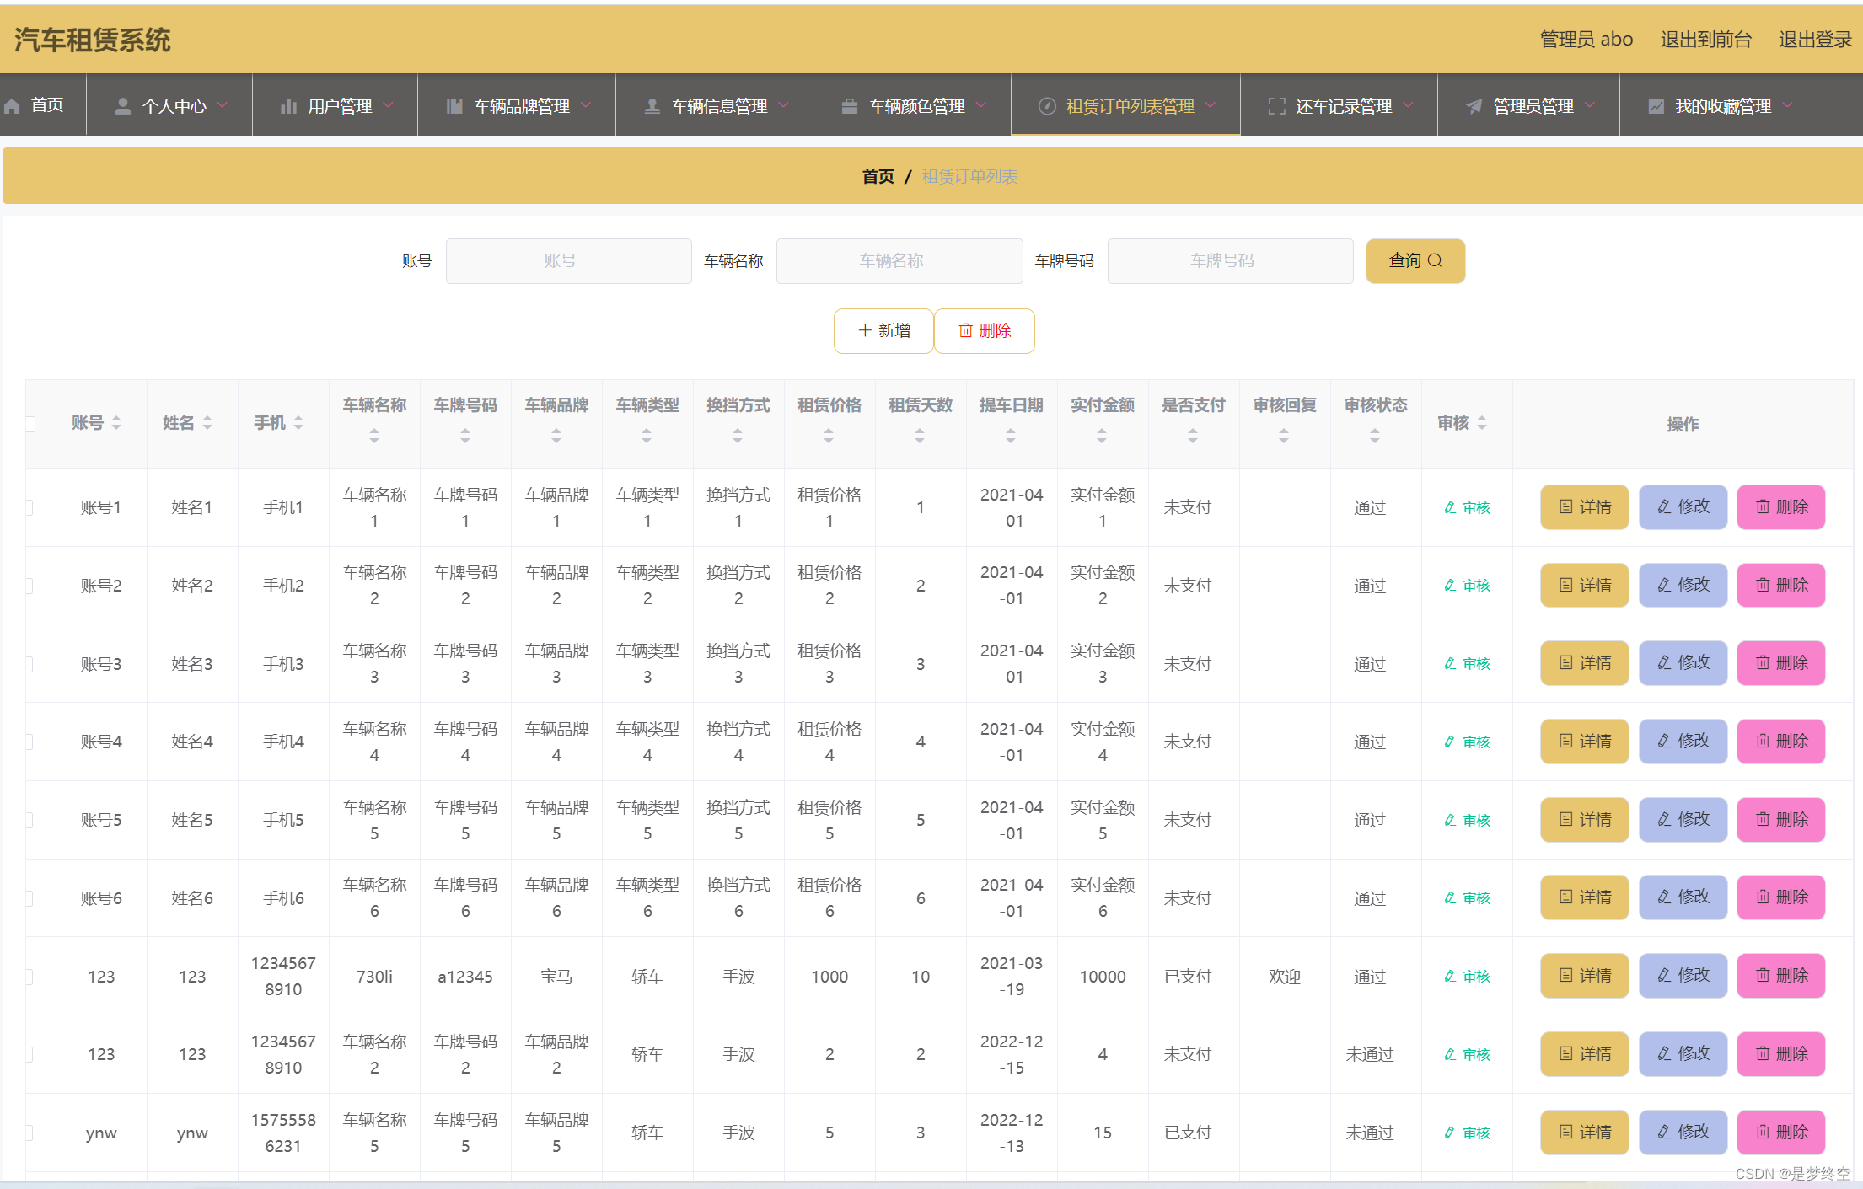Click the trash icon in batch 删除 button
Screen dimensions: 1863x1189
(x=965, y=330)
